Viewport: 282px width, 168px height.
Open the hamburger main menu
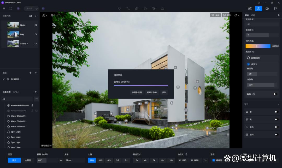tap(4, 9)
